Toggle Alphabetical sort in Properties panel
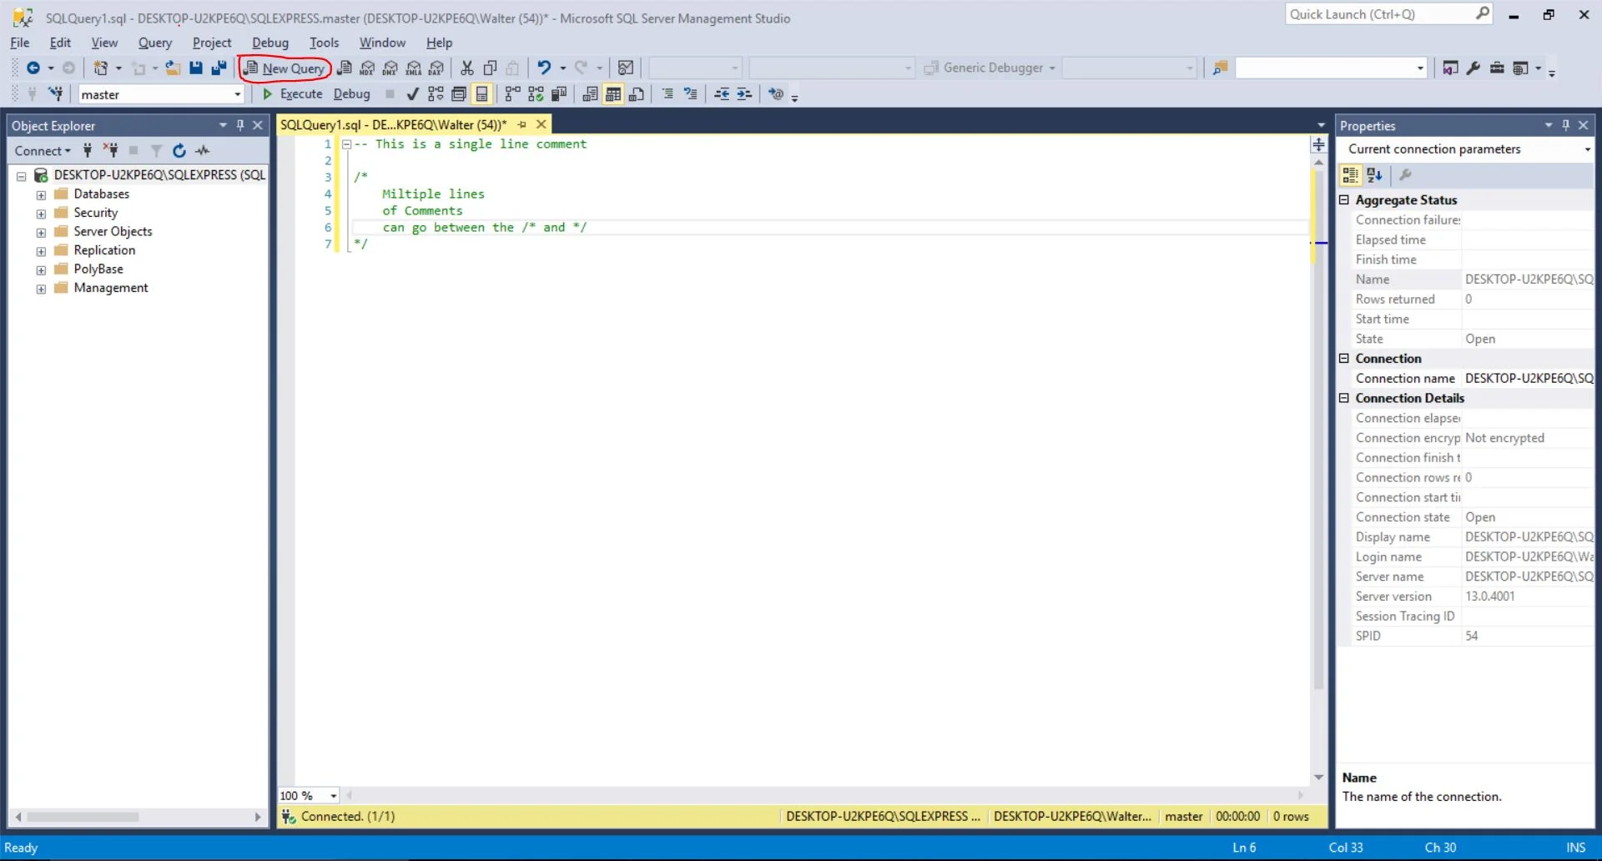1602x861 pixels. (x=1374, y=175)
